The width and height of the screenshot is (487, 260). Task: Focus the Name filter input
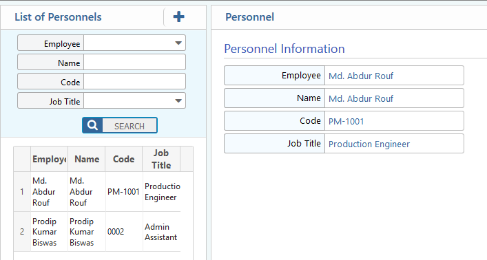click(135, 62)
